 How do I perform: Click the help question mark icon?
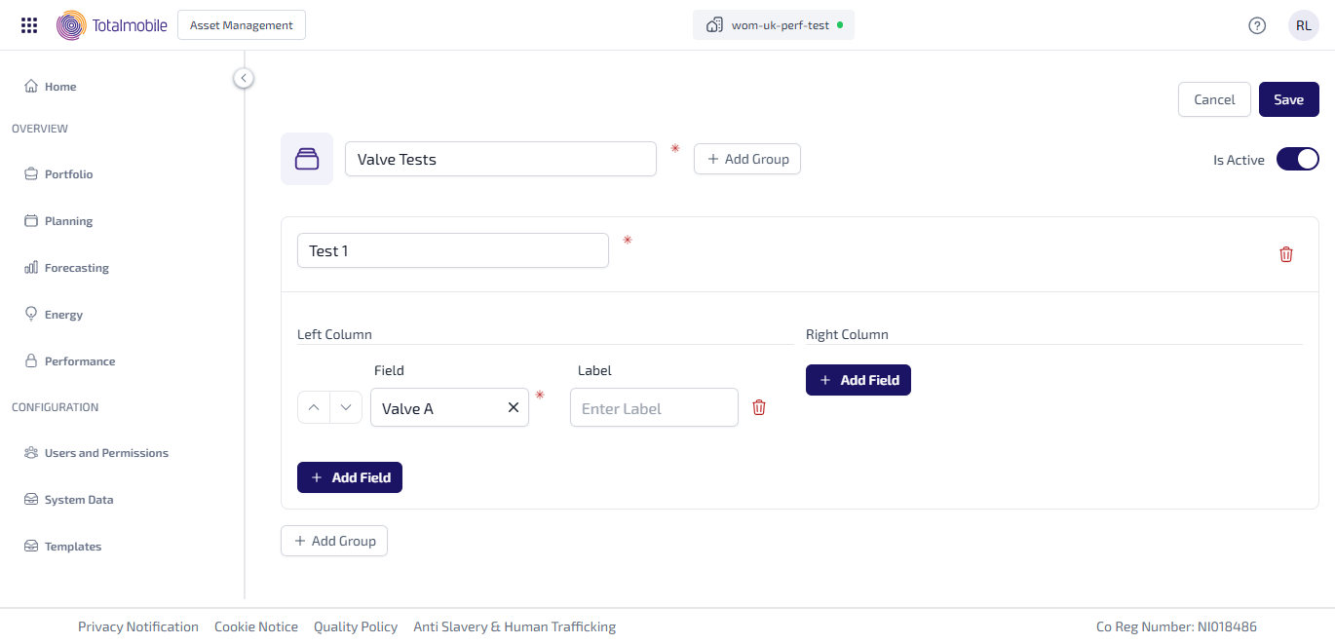pos(1257,25)
